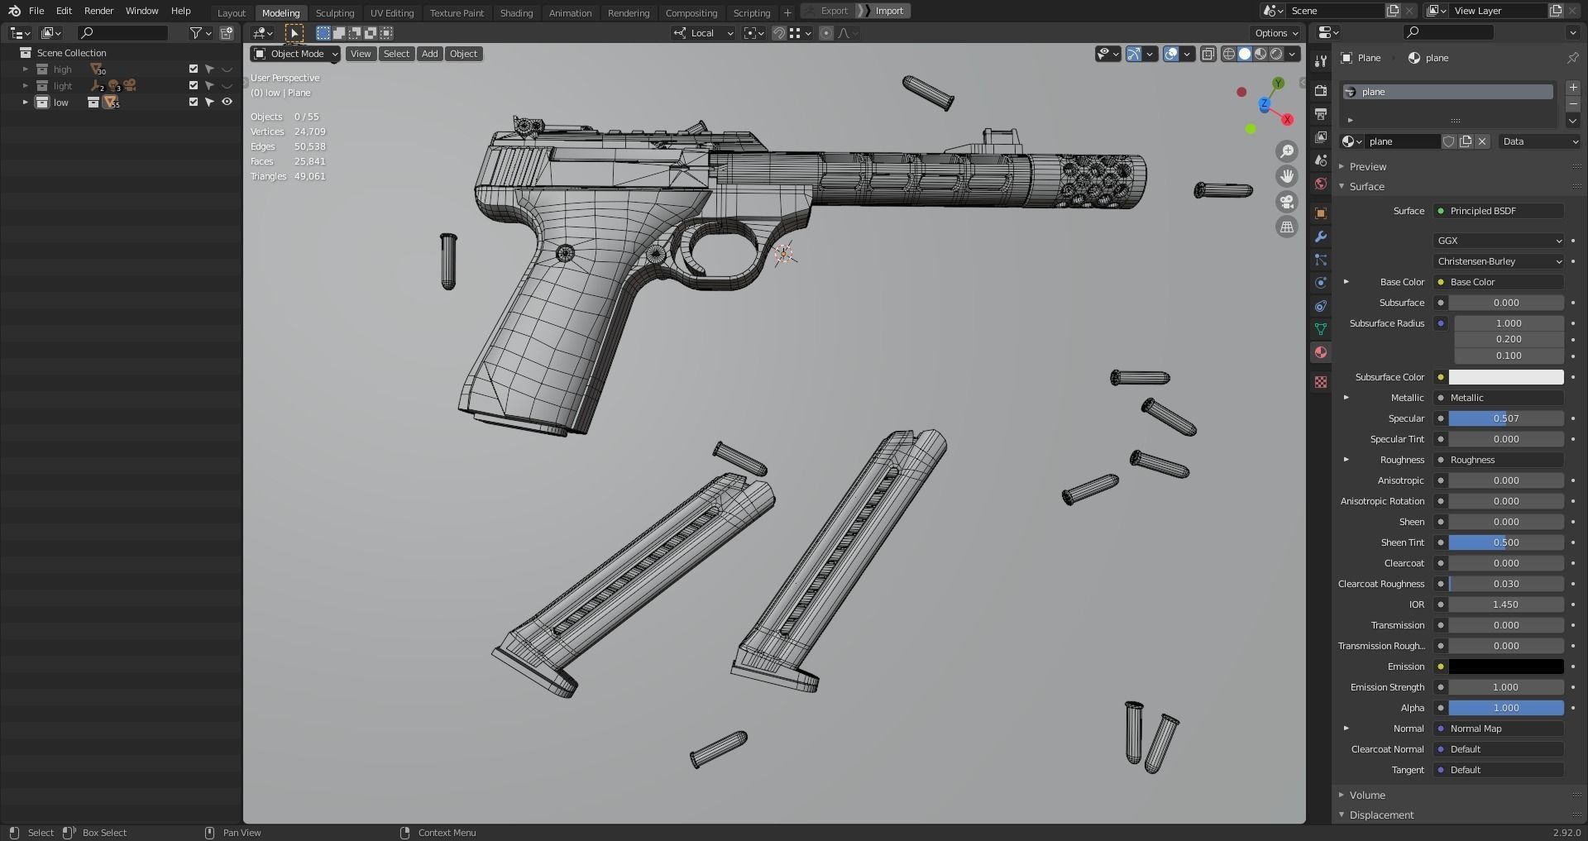
Task: Open Render properties tab
Action: (x=1321, y=90)
